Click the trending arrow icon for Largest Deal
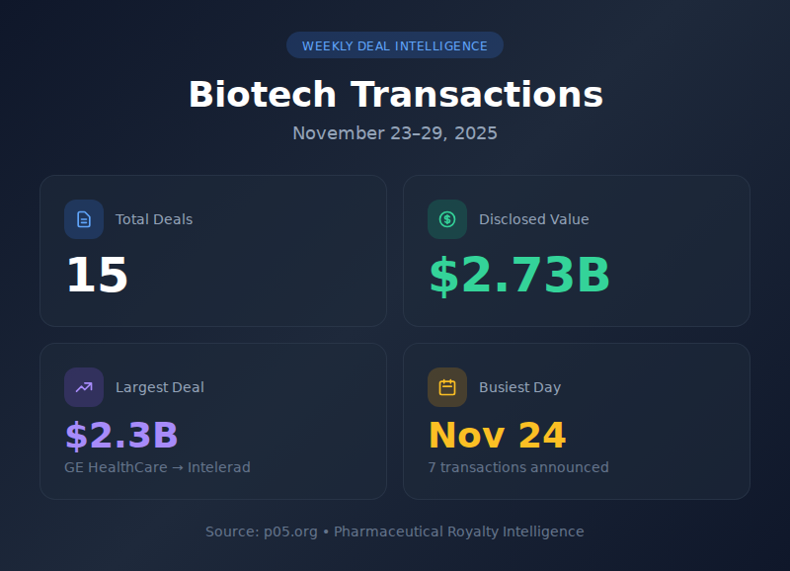 point(84,387)
